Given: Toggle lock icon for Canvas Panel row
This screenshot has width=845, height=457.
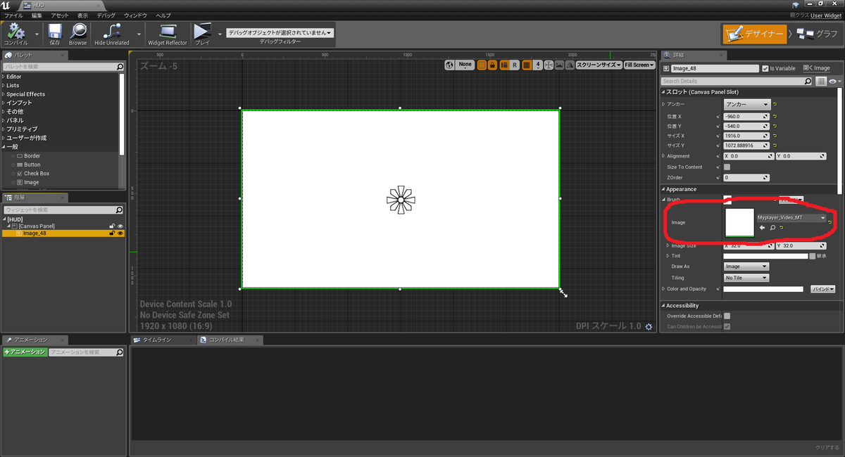Looking at the screenshot, I should [111, 226].
